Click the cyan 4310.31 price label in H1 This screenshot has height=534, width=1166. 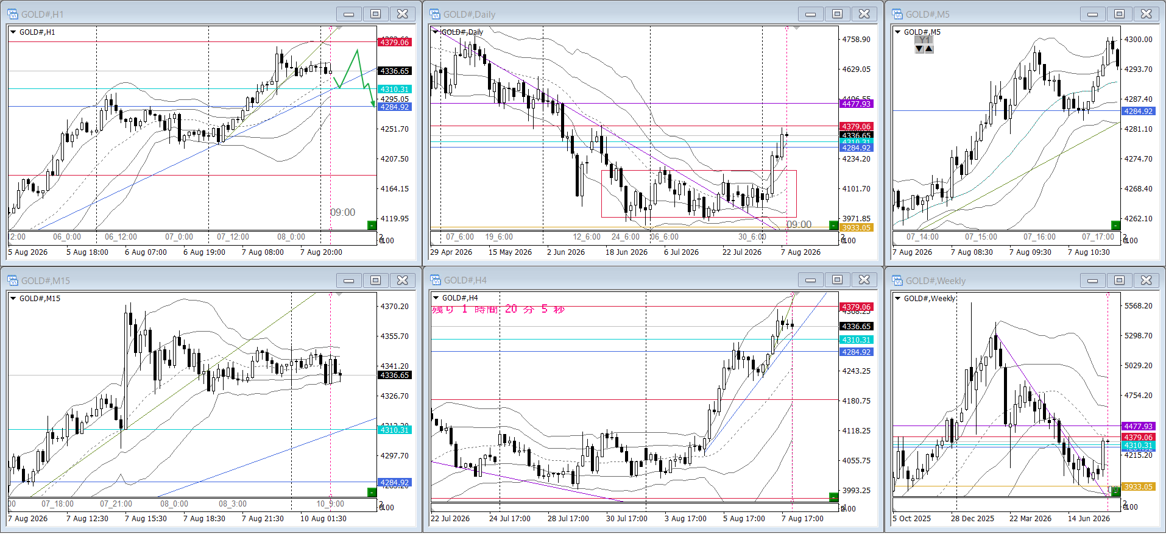tap(395, 89)
